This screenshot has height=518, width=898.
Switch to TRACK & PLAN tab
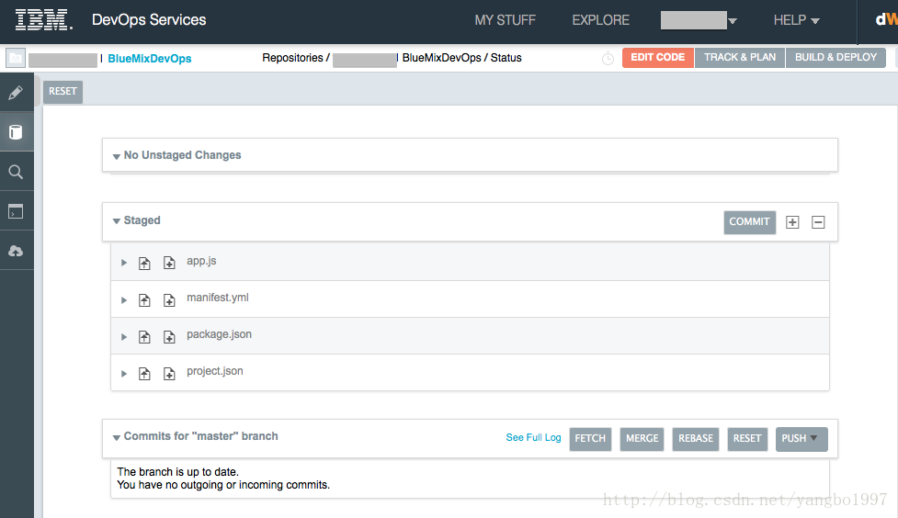pos(740,57)
